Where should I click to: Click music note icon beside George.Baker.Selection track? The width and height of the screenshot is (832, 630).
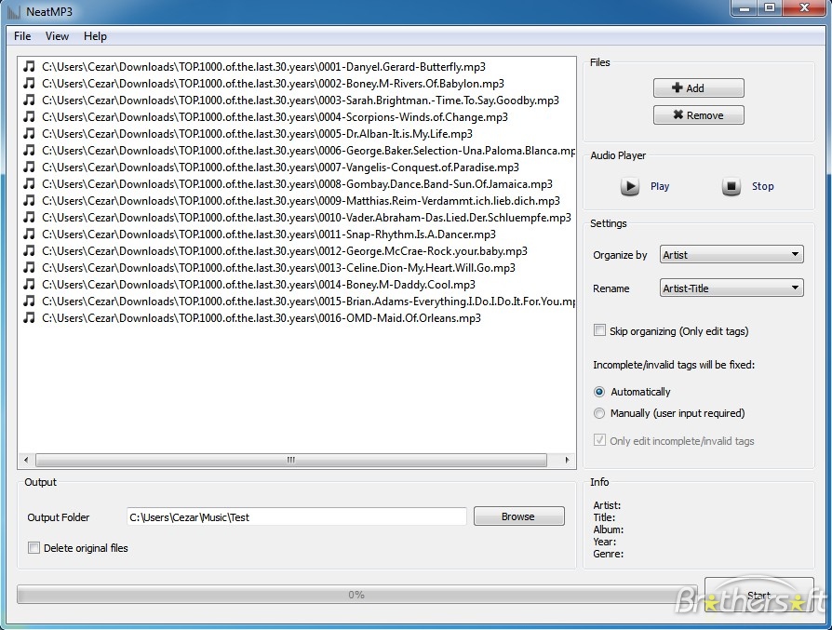[x=29, y=150]
